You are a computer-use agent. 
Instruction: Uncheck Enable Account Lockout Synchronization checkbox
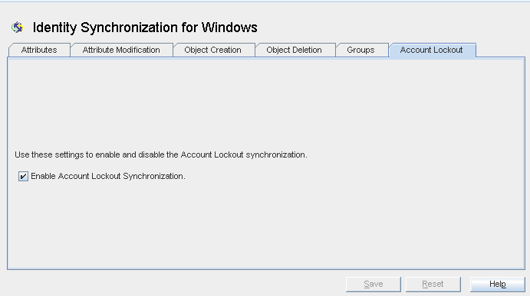pos(23,177)
